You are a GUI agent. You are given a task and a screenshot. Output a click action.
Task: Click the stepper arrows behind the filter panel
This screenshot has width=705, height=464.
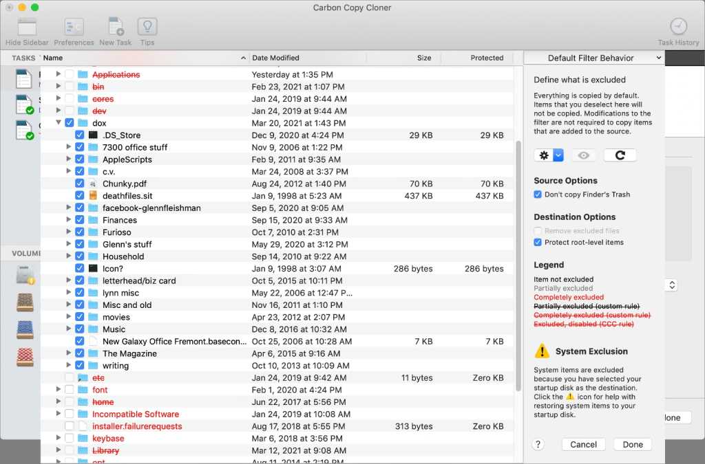tap(672, 285)
